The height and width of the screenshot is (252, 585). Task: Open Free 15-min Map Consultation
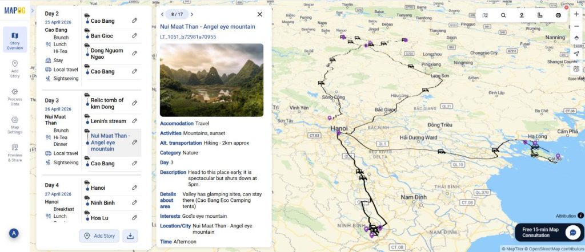click(549, 232)
